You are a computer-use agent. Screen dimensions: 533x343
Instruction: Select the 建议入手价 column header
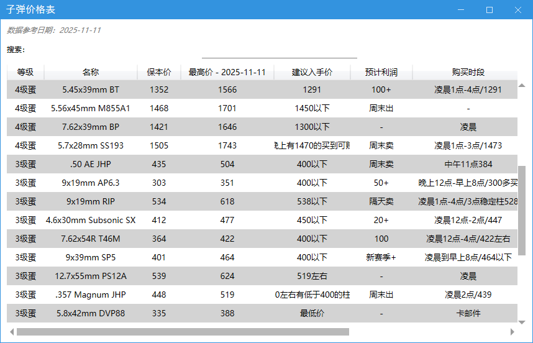(x=312, y=72)
